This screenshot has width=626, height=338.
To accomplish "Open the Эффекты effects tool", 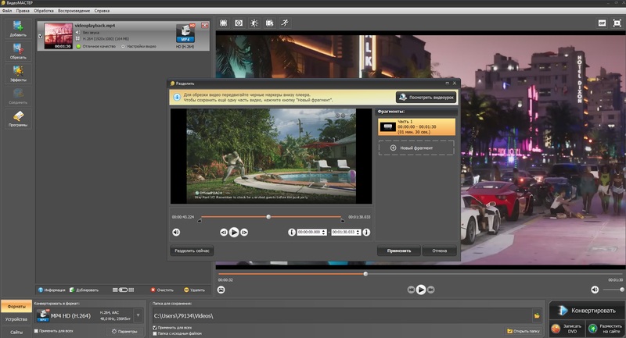I will pyautogui.click(x=18, y=73).
